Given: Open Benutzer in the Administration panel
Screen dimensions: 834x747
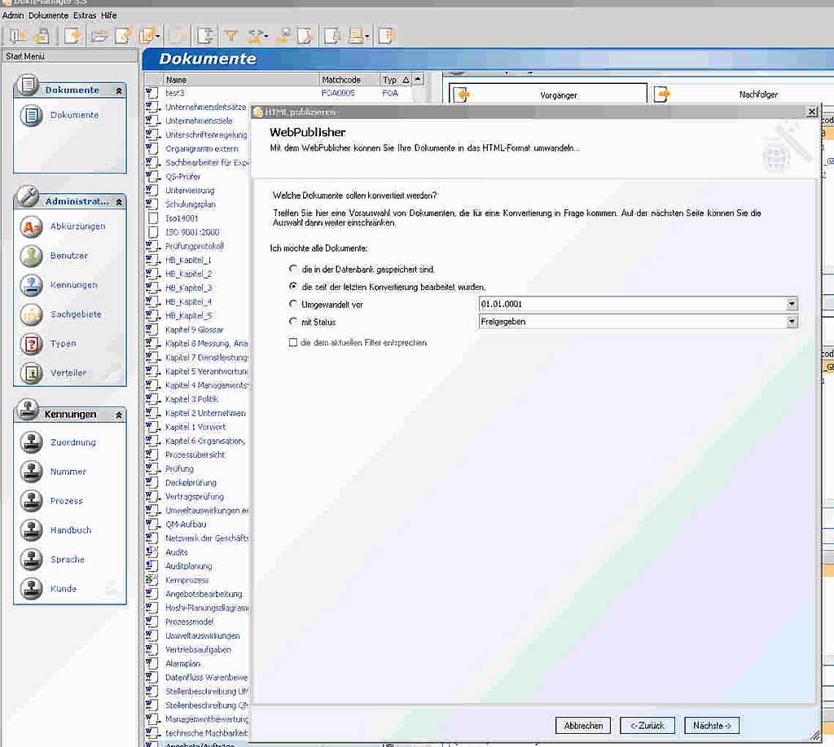Looking at the screenshot, I should pos(69,256).
